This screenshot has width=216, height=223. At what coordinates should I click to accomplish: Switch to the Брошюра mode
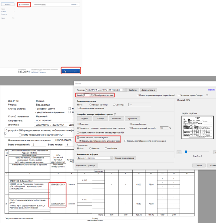click(132, 119)
